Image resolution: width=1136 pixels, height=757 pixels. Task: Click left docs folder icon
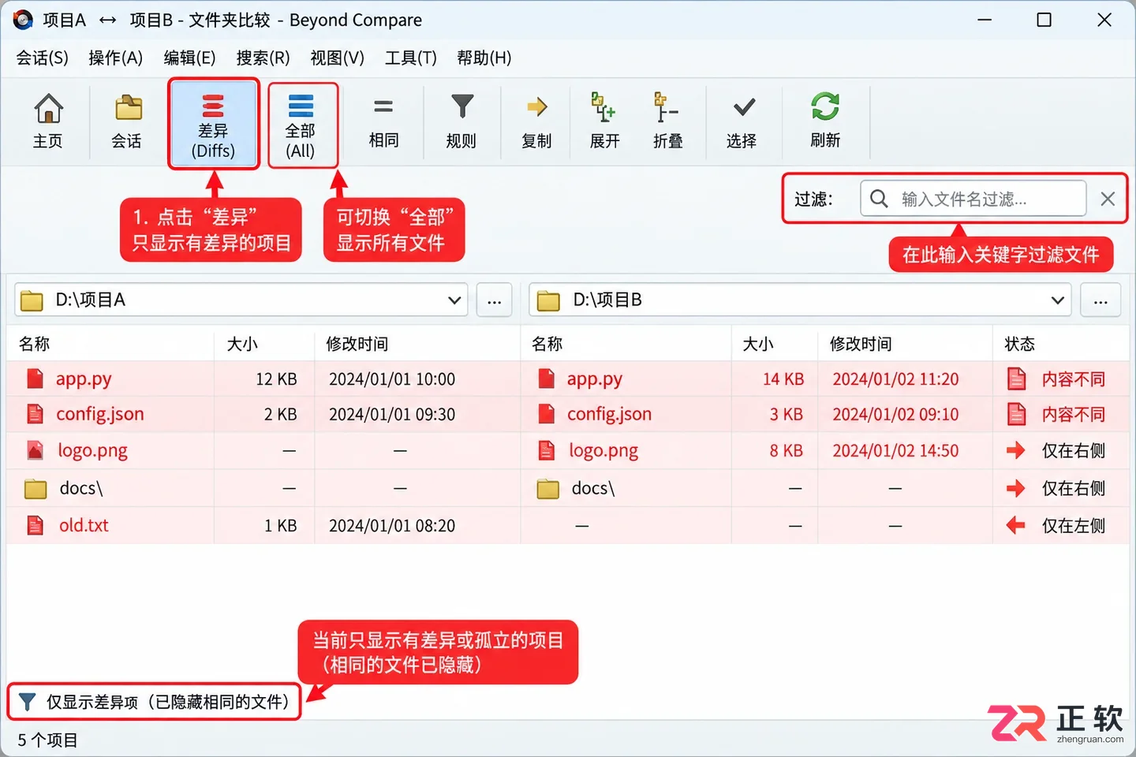[35, 489]
